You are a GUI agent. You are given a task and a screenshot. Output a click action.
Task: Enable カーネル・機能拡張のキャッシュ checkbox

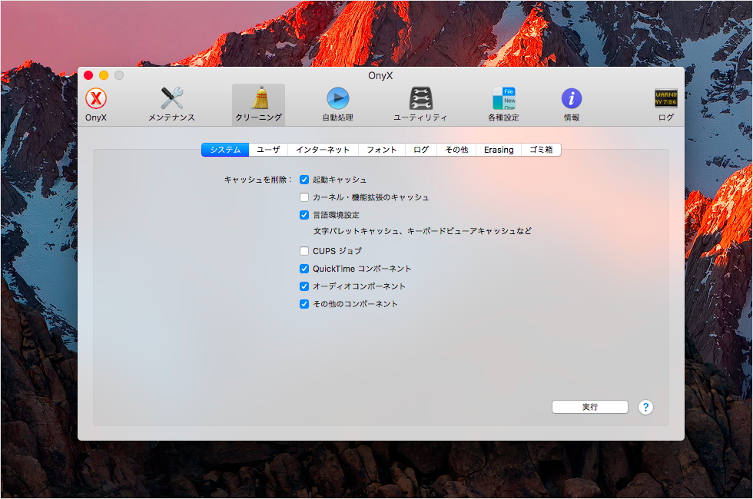point(304,197)
